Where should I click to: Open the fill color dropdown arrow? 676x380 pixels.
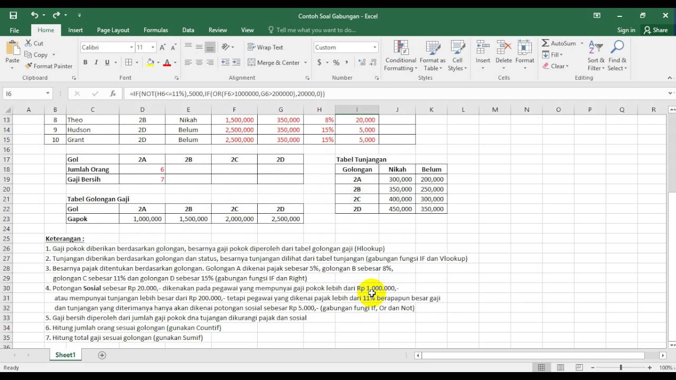tap(158, 62)
